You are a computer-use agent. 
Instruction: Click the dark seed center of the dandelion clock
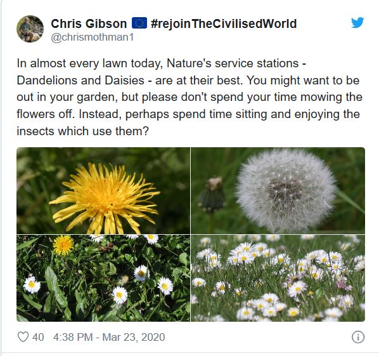coord(285,190)
